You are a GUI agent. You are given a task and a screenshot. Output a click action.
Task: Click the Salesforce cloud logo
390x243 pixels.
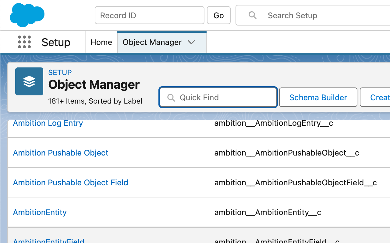click(x=27, y=15)
